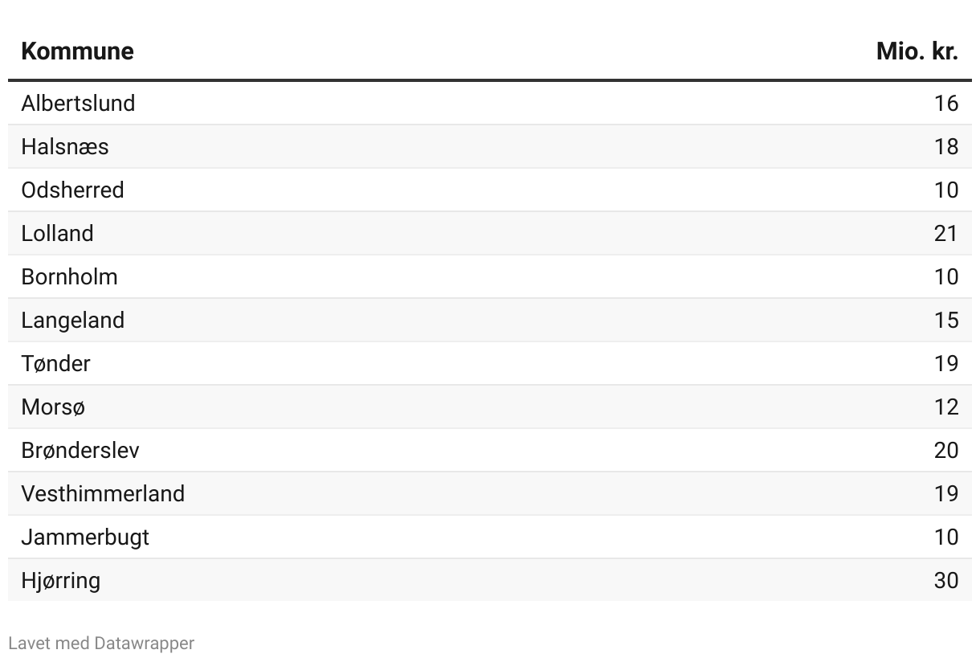Image resolution: width=980 pixels, height=662 pixels.
Task: Click the Tønder municipality cell
Action: [56, 363]
